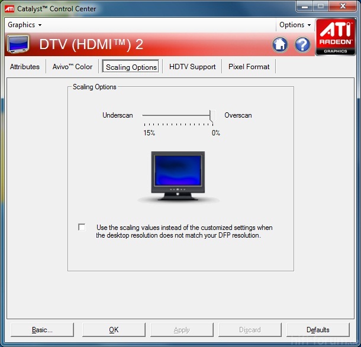Click the ATI Radeon Graphics logo
The height and width of the screenshot is (347, 361).
pos(335,37)
